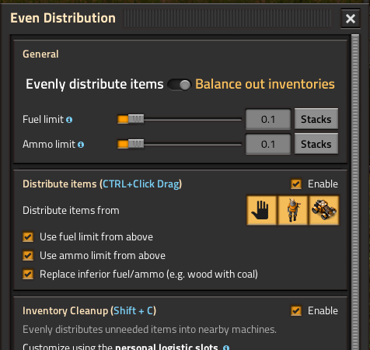Select the hand cursor source icon
Image resolution: width=370 pixels, height=350 pixels.
coord(262,210)
